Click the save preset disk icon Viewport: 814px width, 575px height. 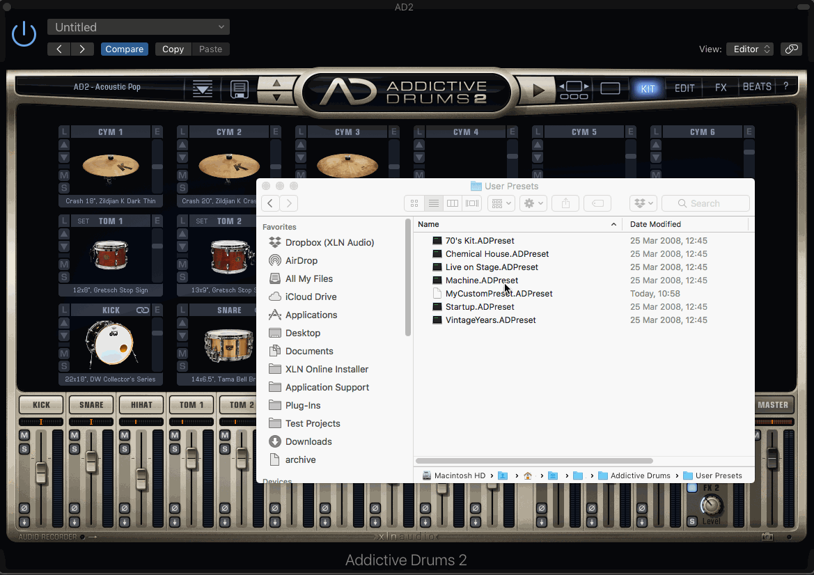tap(240, 89)
